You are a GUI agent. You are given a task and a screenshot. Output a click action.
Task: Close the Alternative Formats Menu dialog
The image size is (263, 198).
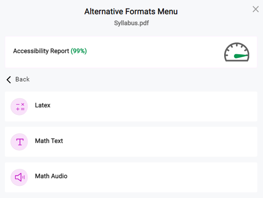pyautogui.click(x=256, y=9)
